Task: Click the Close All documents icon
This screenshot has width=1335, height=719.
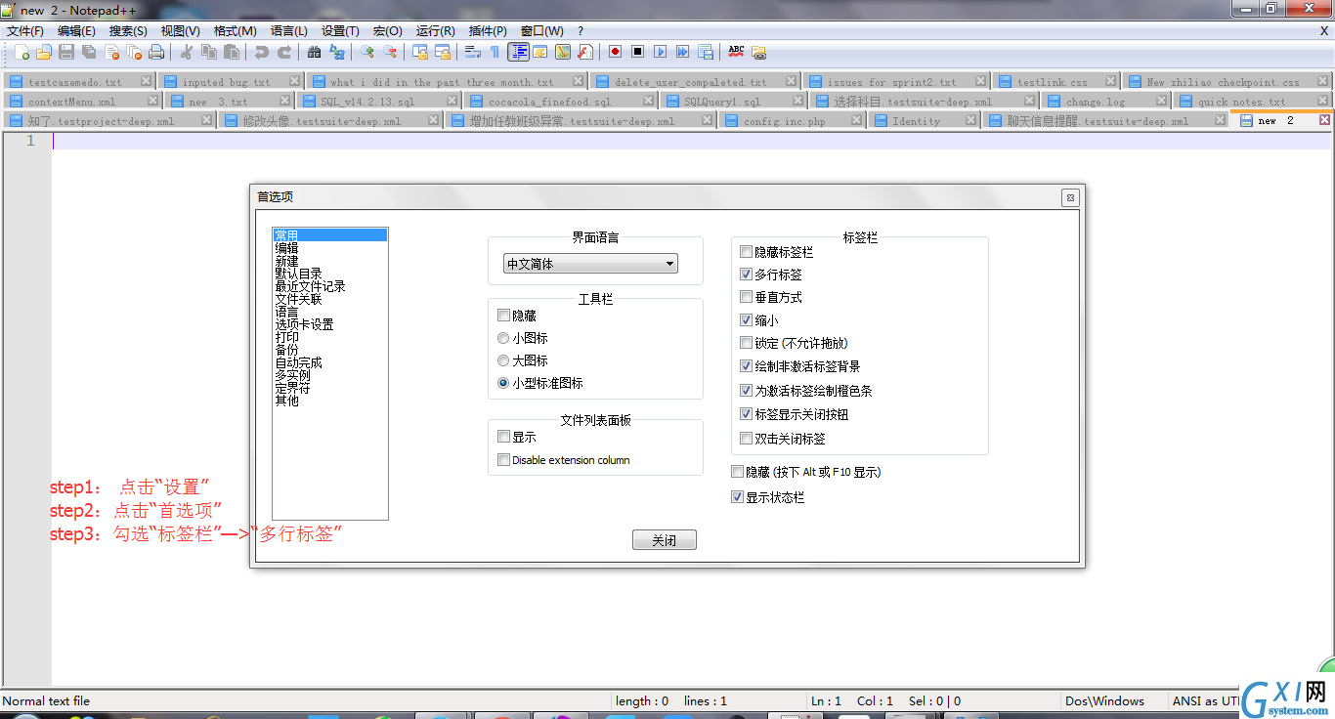Action: tap(134, 52)
